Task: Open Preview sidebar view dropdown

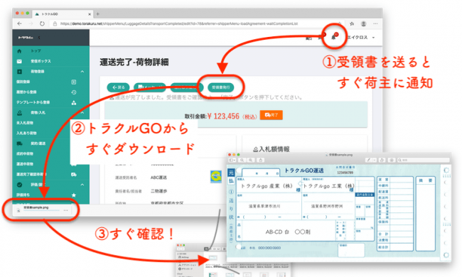Action: click(232, 160)
